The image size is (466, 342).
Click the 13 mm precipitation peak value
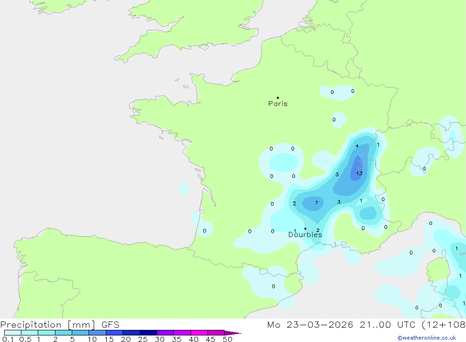coord(359,173)
